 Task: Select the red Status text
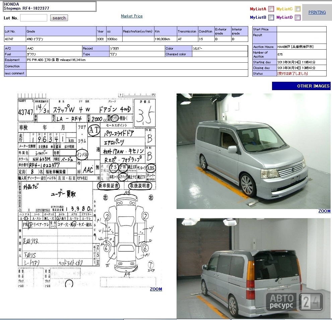pos(292,73)
